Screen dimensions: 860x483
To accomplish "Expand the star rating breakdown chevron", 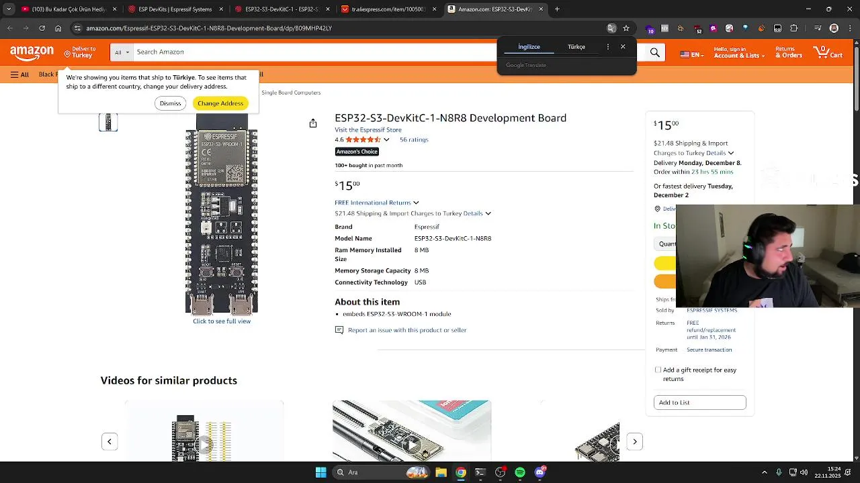I will click(386, 140).
